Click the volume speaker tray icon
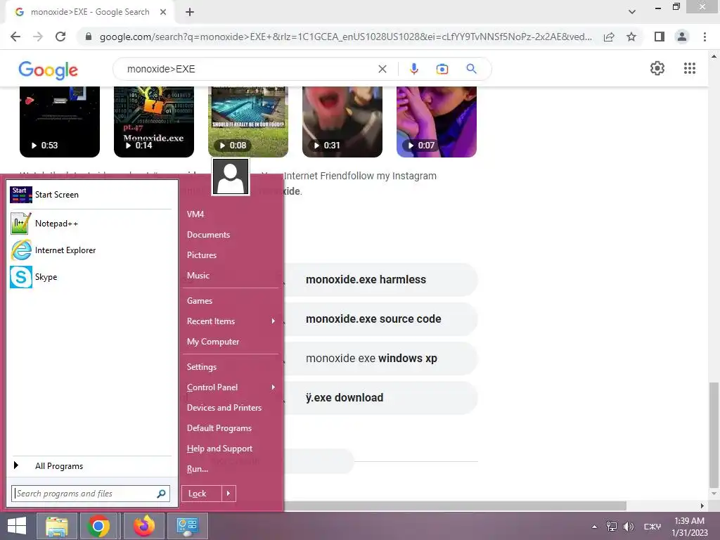Screen dimensions: 720x540 pyautogui.click(x=628, y=527)
